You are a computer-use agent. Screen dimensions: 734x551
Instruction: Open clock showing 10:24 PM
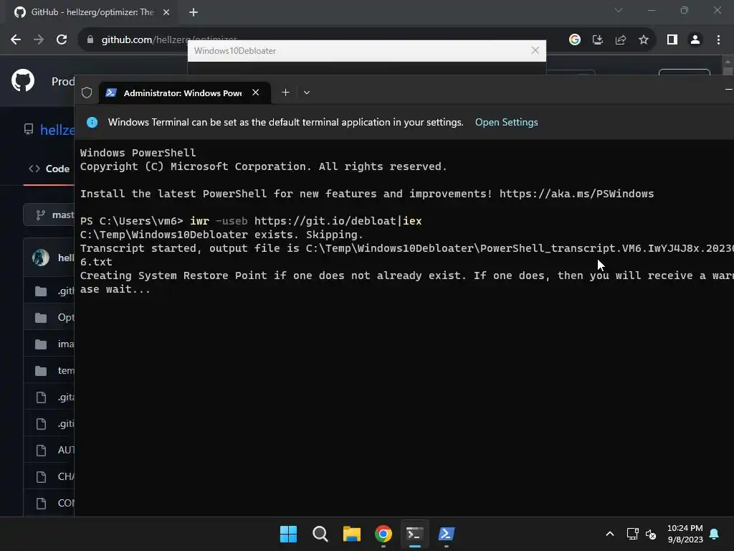(x=685, y=534)
